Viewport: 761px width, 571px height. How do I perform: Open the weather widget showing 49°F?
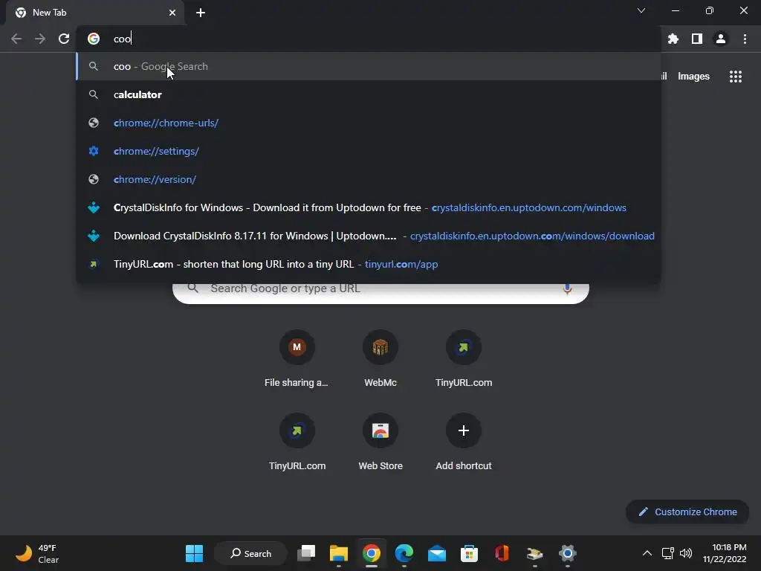[37, 553]
